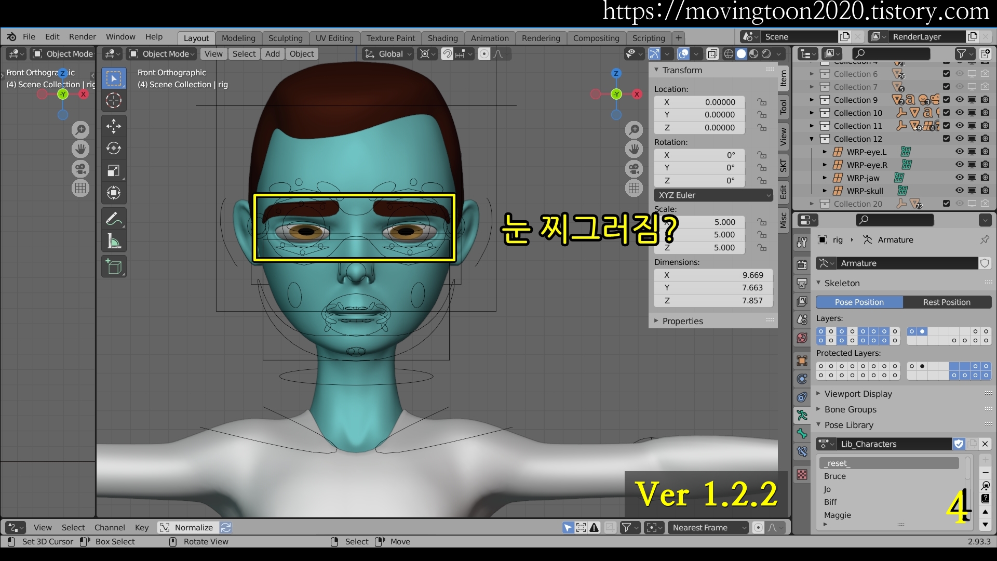Switch perspective/orthographic grid icon in main viewport
Screen dimensions: 997x561
634,188
